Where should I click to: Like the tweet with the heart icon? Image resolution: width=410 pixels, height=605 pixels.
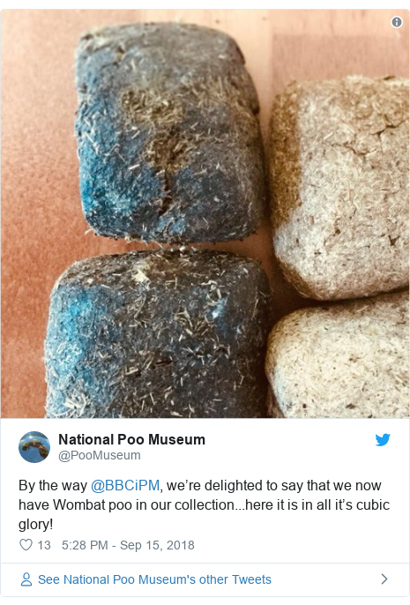[x=26, y=545]
